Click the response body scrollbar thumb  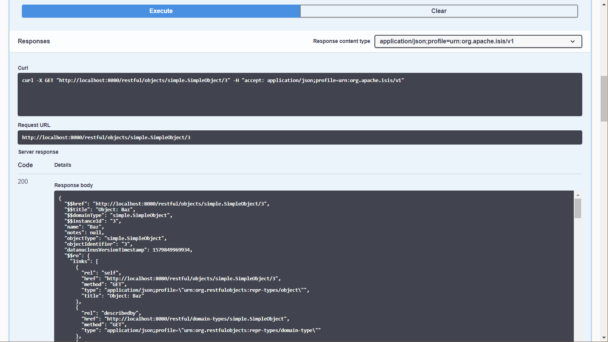pos(578,208)
